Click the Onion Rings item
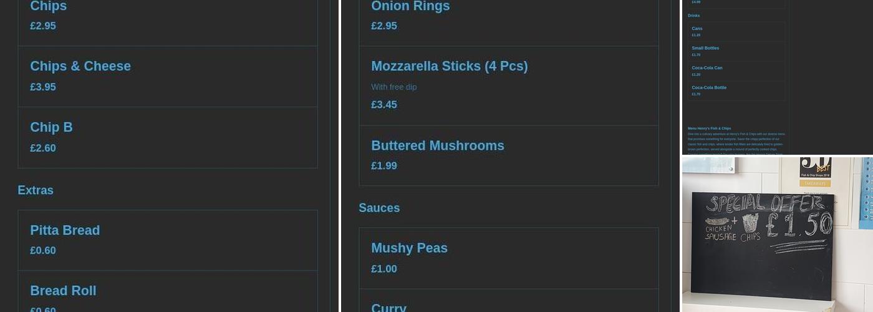The image size is (873, 312). (410, 7)
